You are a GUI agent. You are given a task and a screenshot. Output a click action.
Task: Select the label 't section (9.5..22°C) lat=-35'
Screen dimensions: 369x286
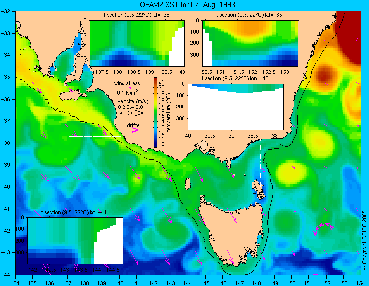(x=249, y=15)
